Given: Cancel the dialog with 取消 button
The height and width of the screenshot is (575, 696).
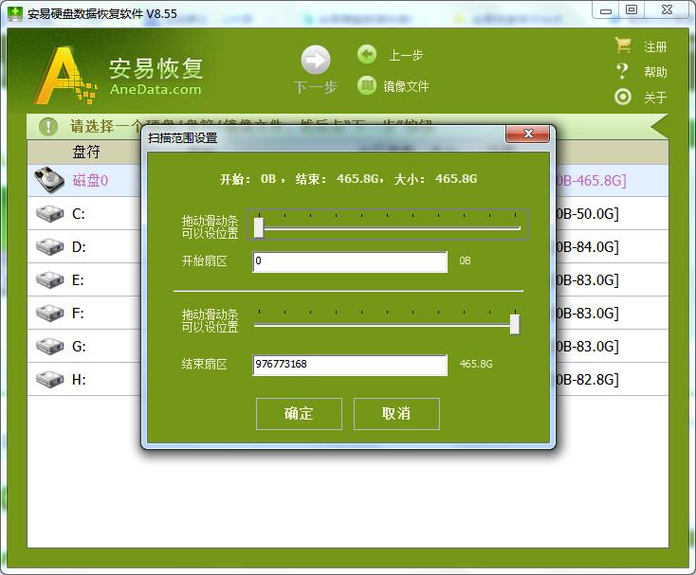Looking at the screenshot, I should point(396,414).
